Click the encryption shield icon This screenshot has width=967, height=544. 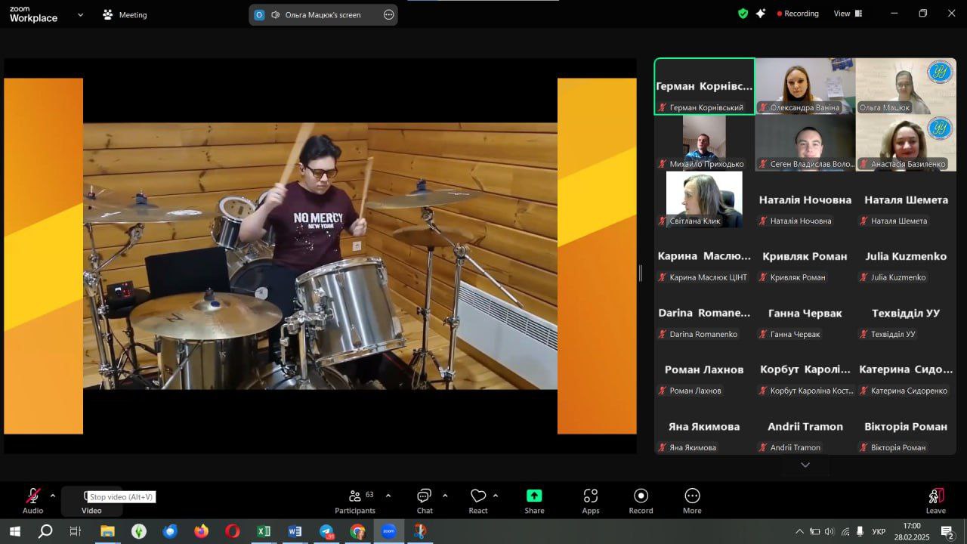click(743, 14)
